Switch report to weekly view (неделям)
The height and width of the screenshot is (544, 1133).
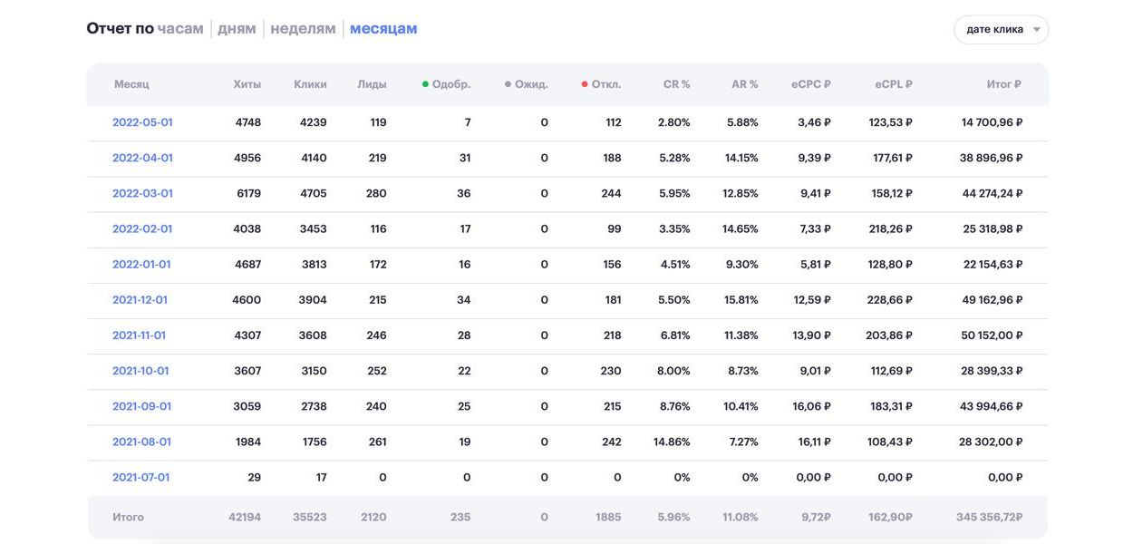coord(303,29)
